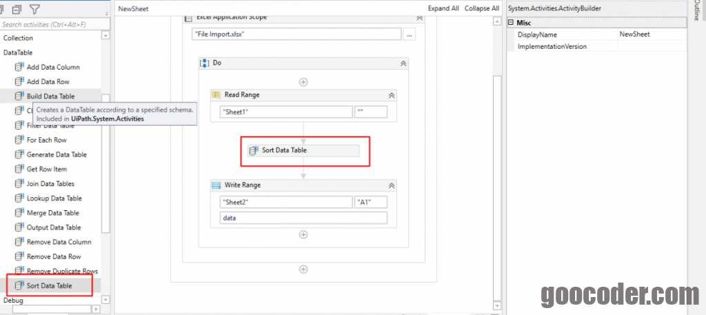
Task: Edit the Read Range range field
Action: pyautogui.click(x=371, y=112)
